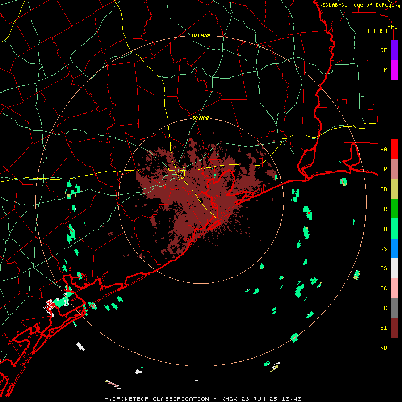This screenshot has width=402, height=402.
Task: Click the WS legend label
Action: point(383,248)
